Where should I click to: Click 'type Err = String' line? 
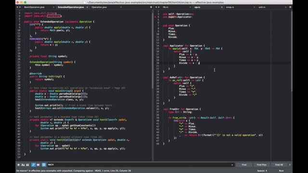pos(180,112)
